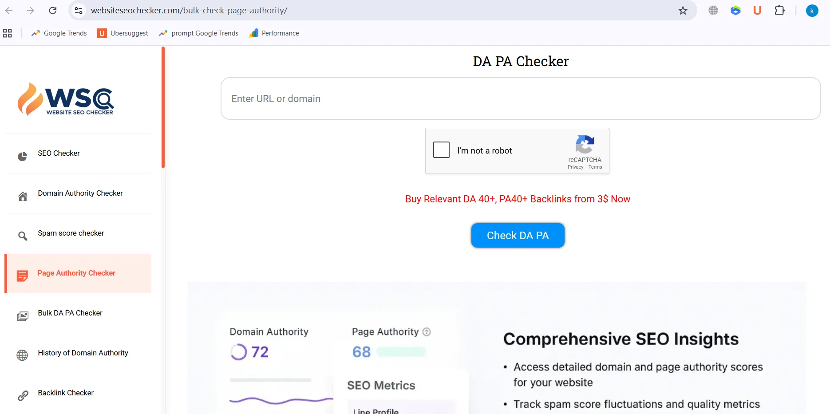Focus the Enter URL or domain field
Viewport: 830px width, 414px height.
520,99
